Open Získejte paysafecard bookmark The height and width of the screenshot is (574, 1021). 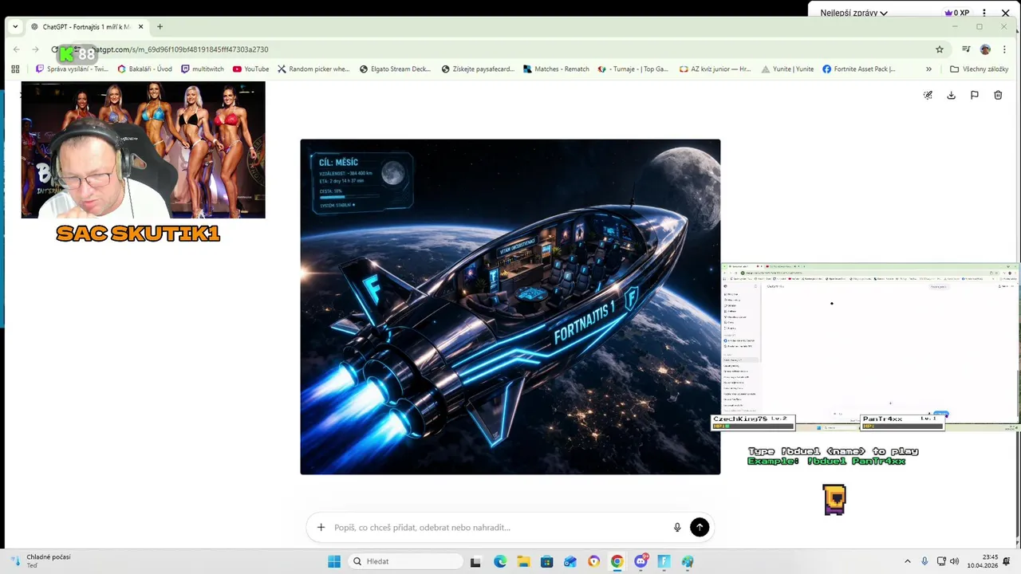tap(478, 69)
